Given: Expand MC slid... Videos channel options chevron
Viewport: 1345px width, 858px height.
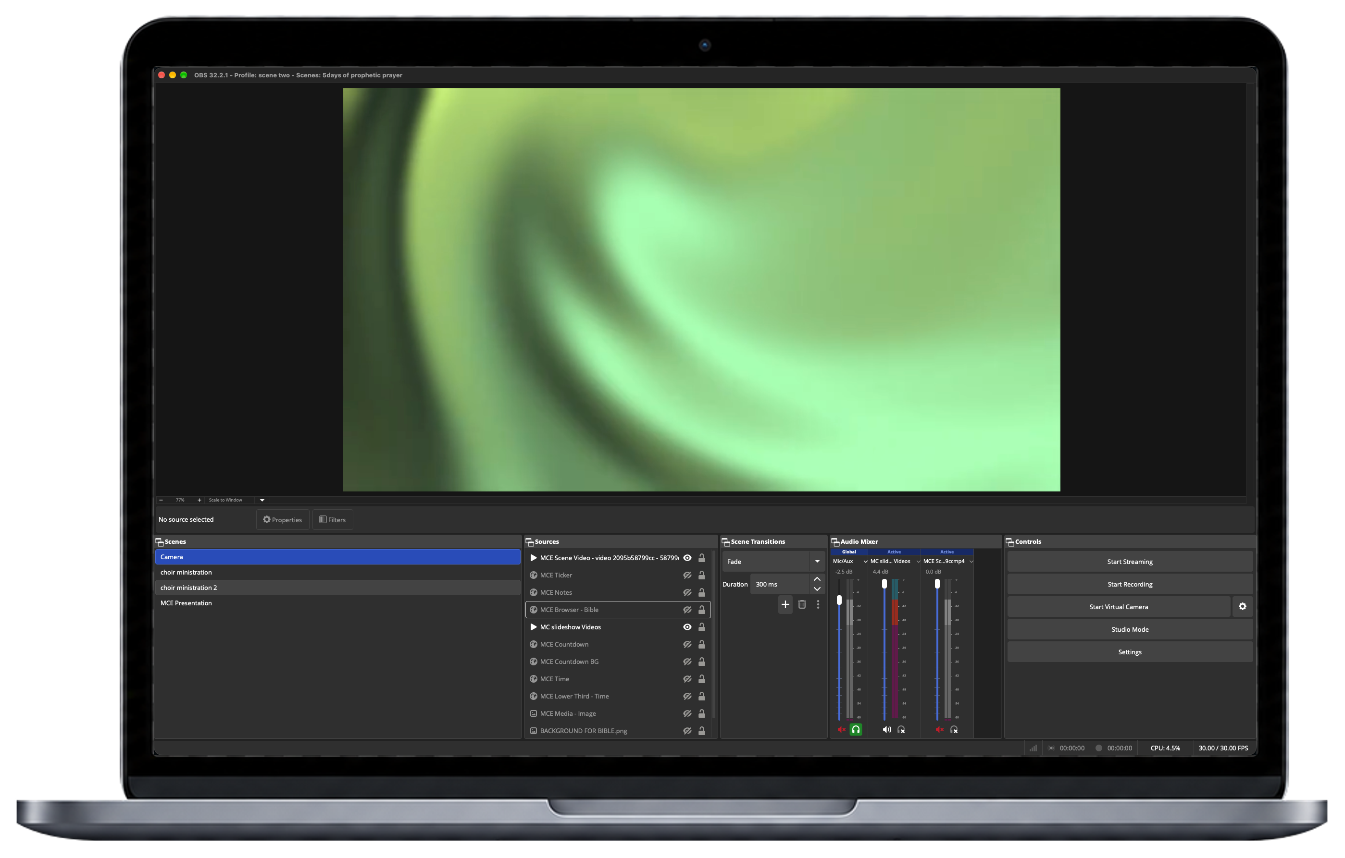Looking at the screenshot, I should coord(918,562).
